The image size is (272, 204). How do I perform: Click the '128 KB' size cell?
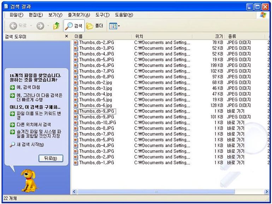click(x=217, y=106)
